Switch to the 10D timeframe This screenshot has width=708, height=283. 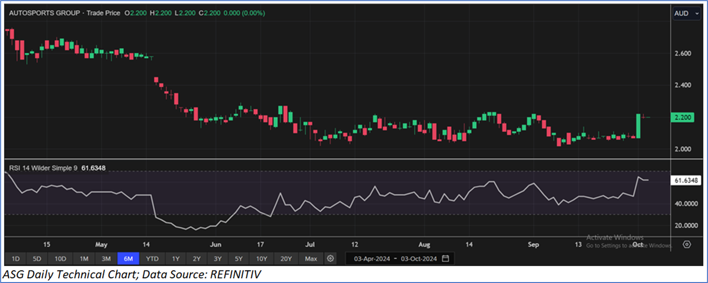tap(60, 259)
